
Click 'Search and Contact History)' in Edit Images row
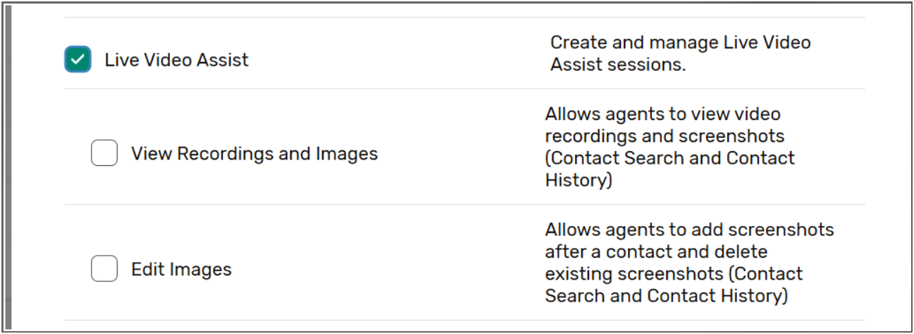(666, 295)
